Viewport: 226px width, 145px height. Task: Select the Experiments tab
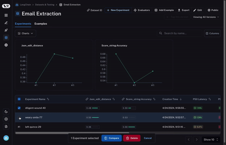pyautogui.click(x=23, y=24)
